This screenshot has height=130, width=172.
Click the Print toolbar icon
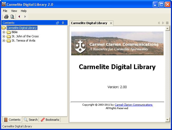point(6,17)
